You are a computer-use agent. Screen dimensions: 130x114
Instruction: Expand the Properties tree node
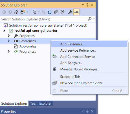click(x=9, y=36)
